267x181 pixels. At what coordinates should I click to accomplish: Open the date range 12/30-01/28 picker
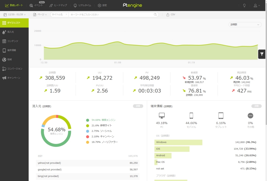15,14
